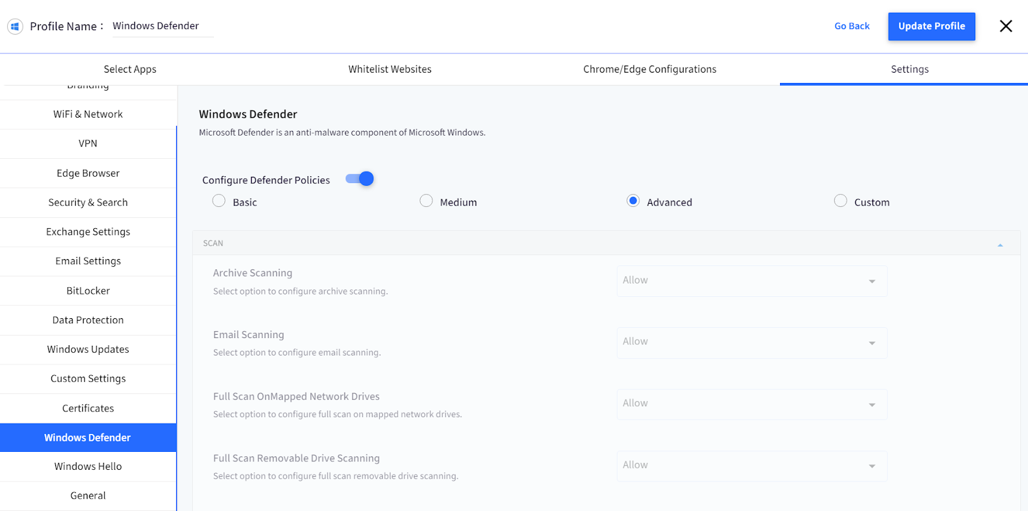Open Certificates settings
1028x511 pixels.
pos(88,409)
